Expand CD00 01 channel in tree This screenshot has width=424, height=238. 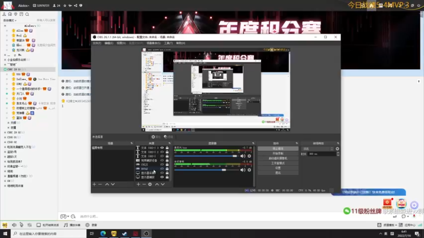pos(5,138)
